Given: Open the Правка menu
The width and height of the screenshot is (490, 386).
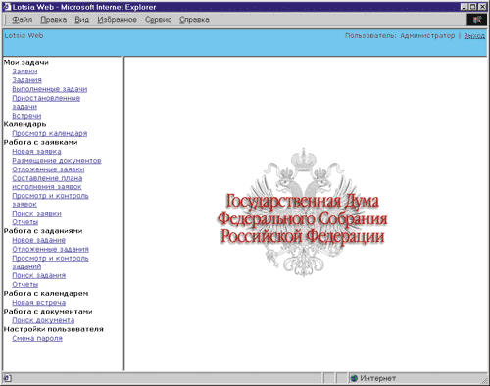Looking at the screenshot, I should click(x=54, y=20).
